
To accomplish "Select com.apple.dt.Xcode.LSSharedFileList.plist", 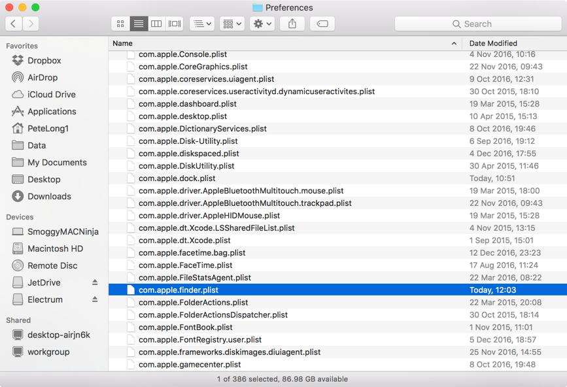I will pyautogui.click(x=337, y=227).
